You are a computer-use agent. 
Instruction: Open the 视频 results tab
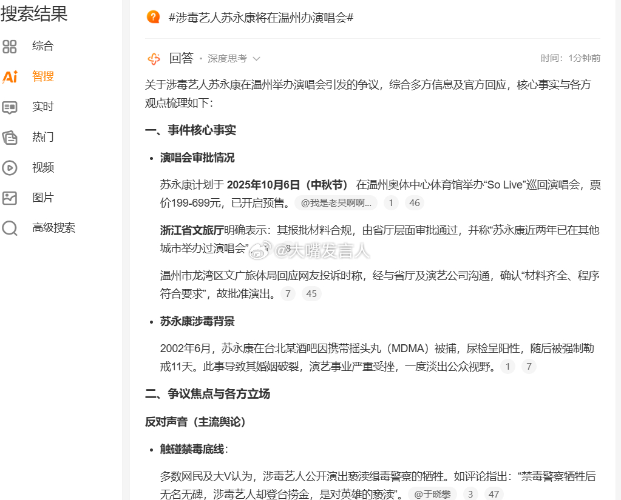point(42,167)
